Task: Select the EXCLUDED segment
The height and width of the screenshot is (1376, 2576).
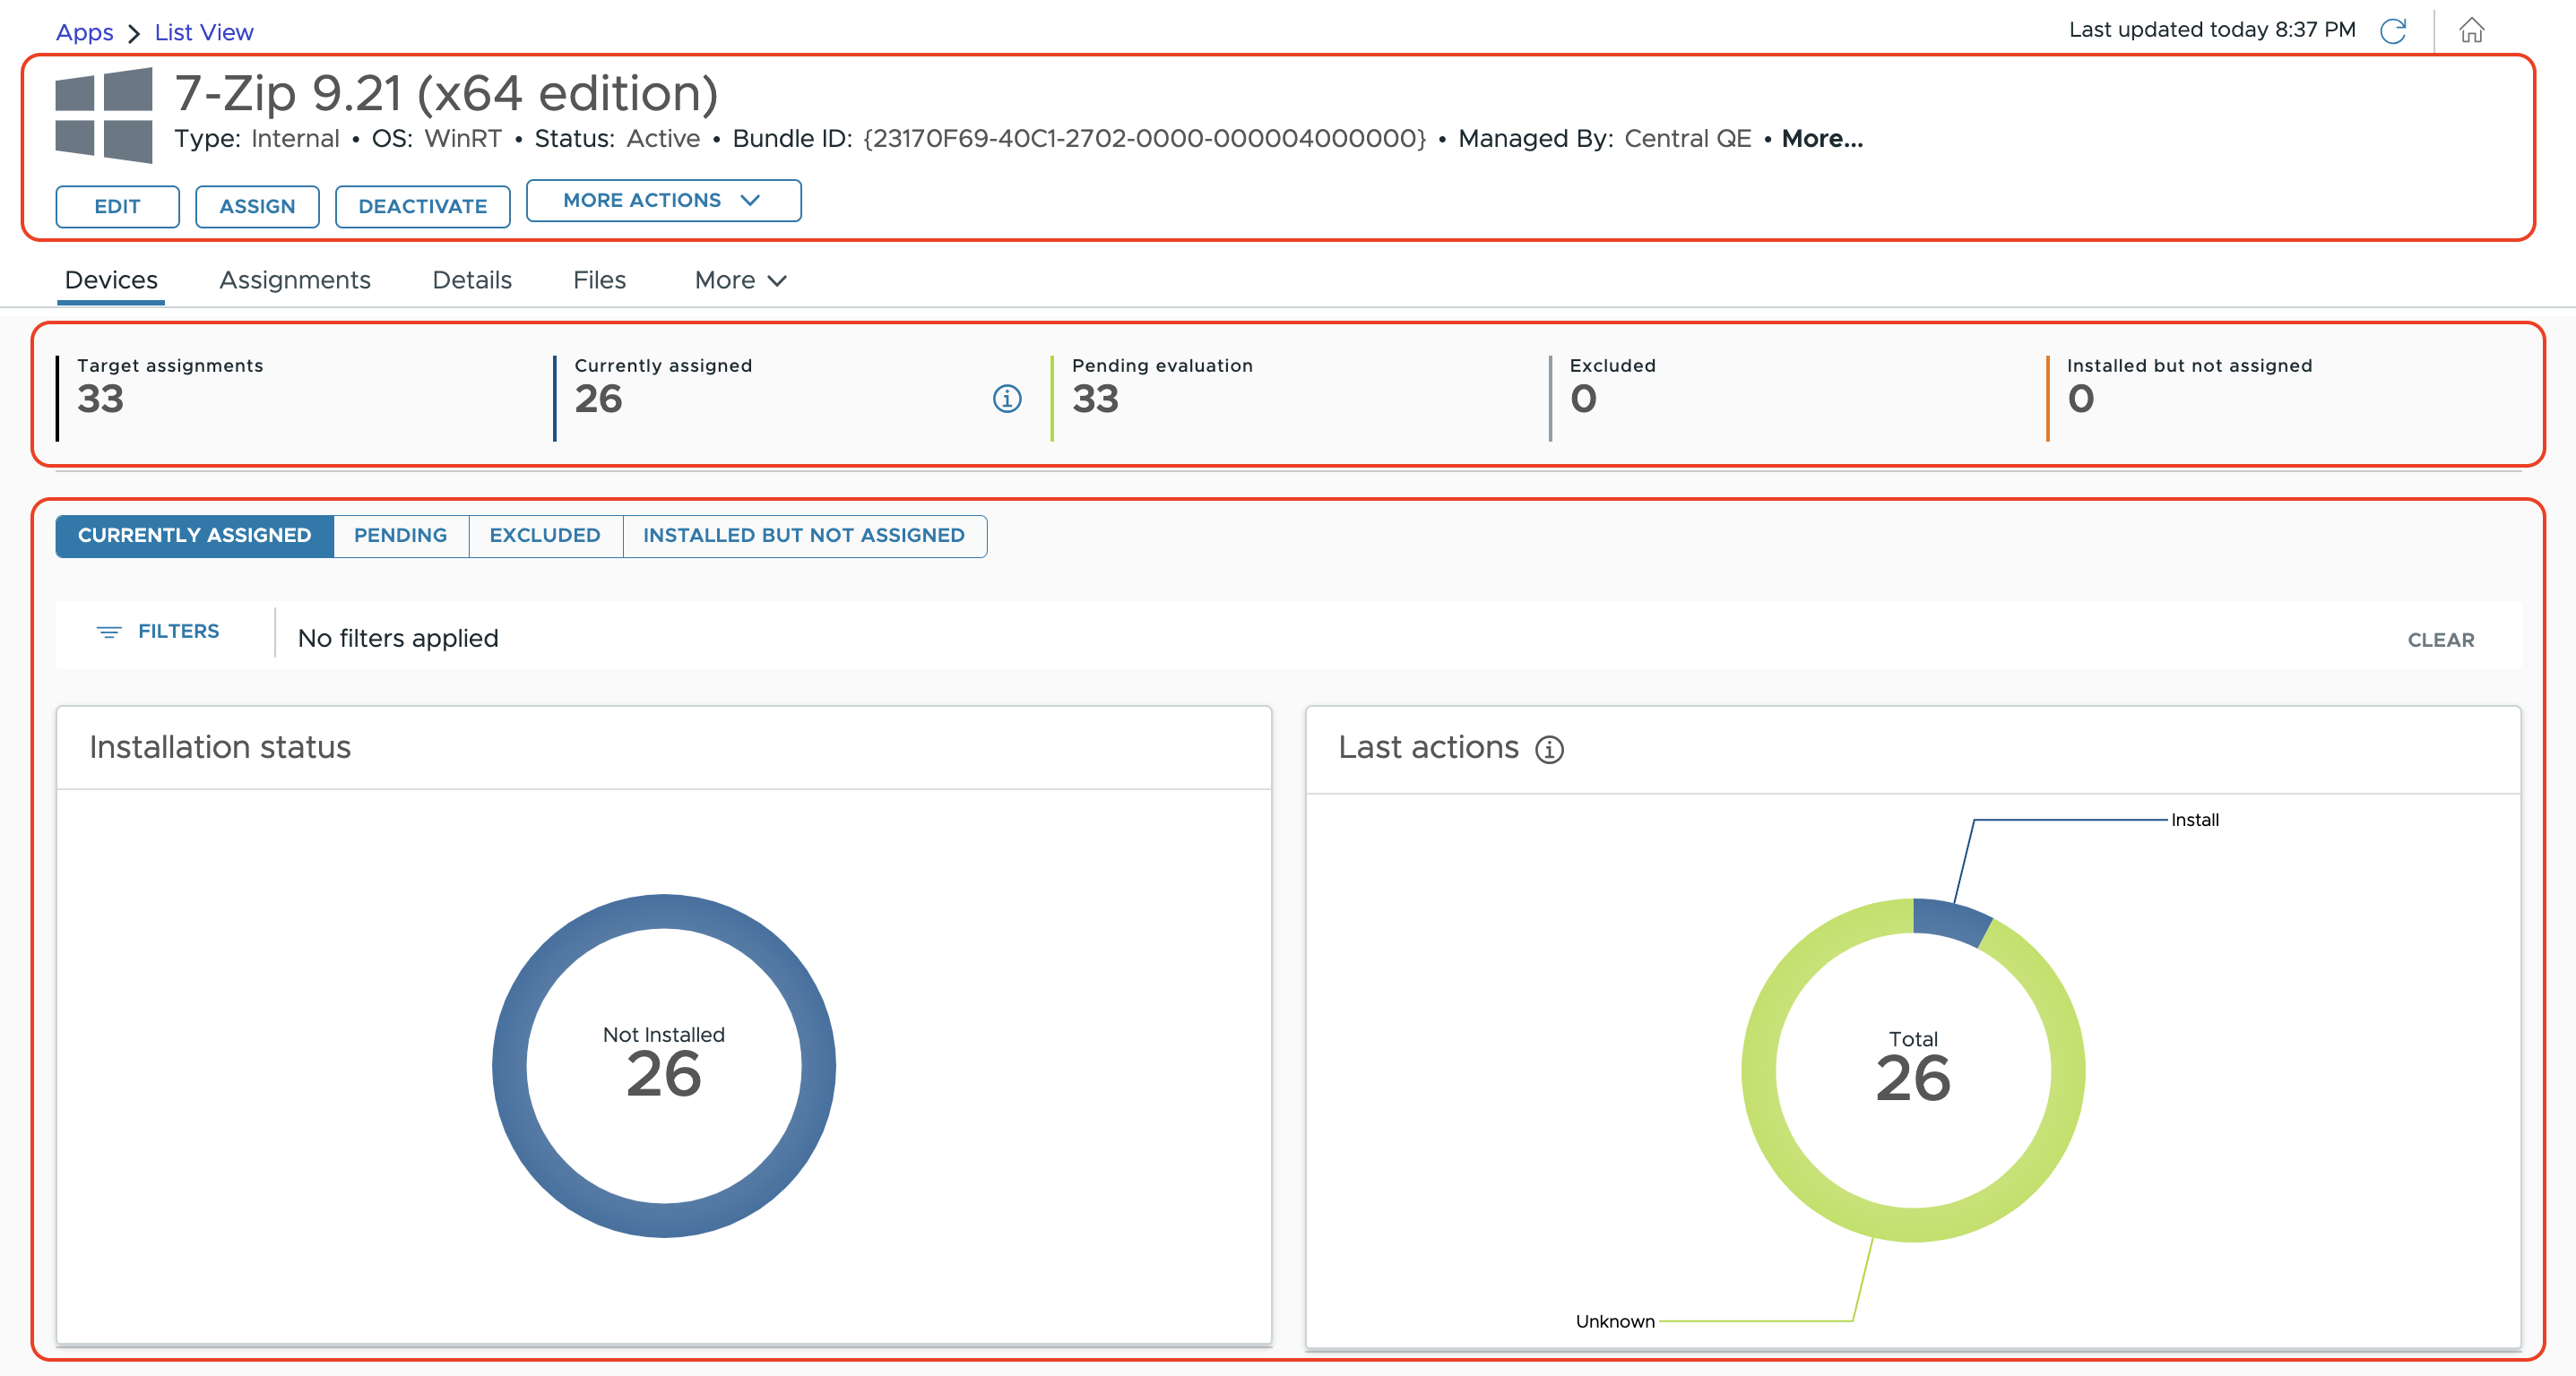Action: coord(545,537)
